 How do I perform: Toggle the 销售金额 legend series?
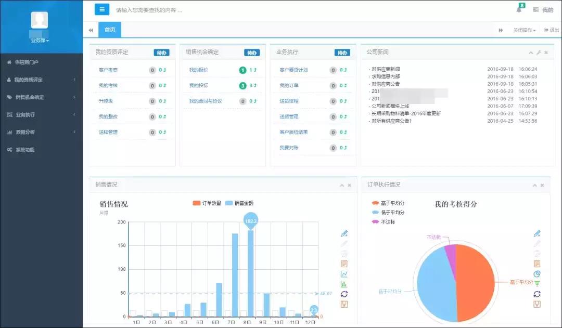239,203
